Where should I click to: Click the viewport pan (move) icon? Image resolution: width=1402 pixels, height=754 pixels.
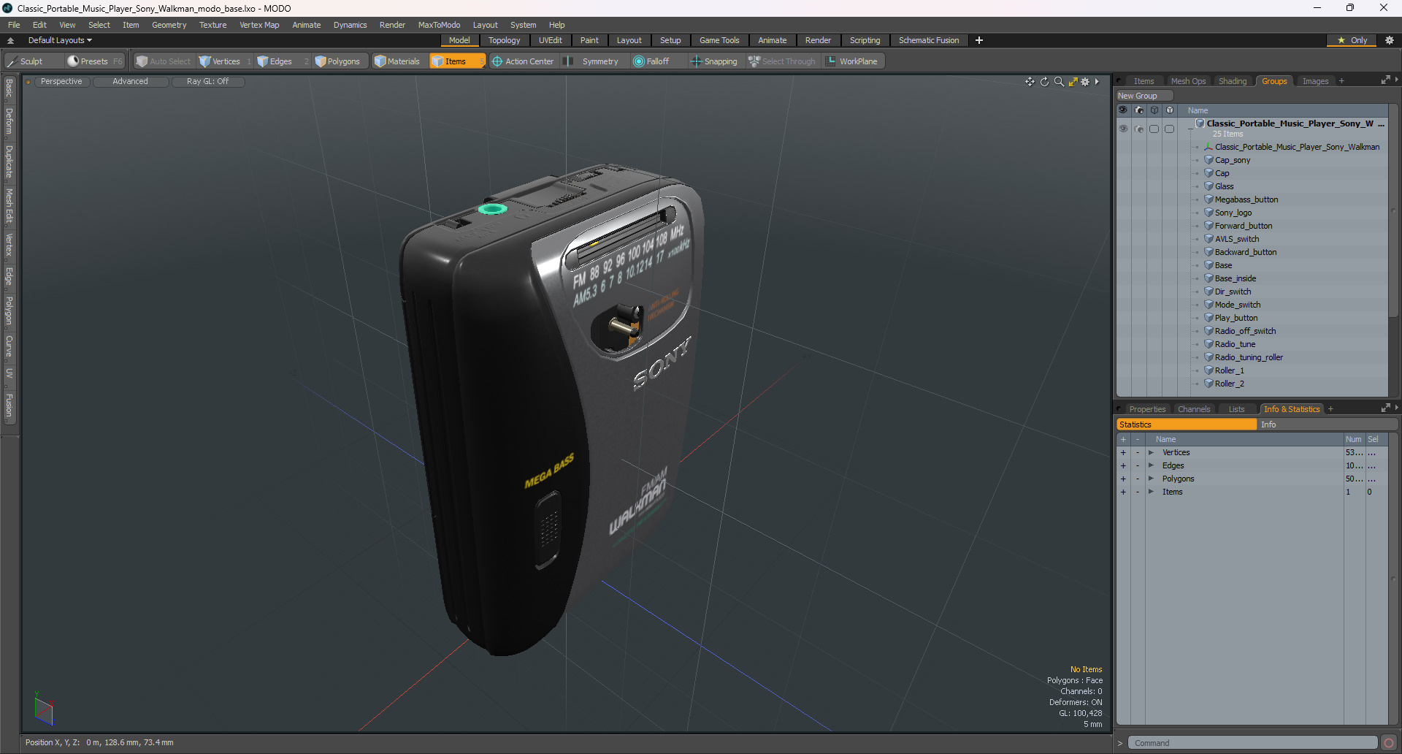pyautogui.click(x=1030, y=82)
